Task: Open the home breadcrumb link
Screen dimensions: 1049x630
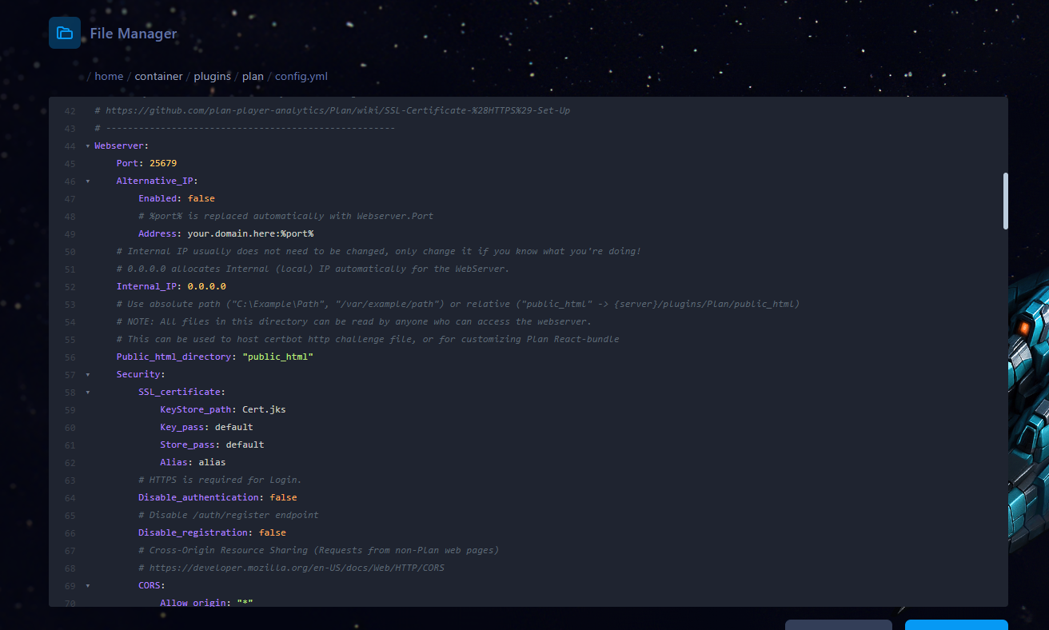Action: point(109,77)
